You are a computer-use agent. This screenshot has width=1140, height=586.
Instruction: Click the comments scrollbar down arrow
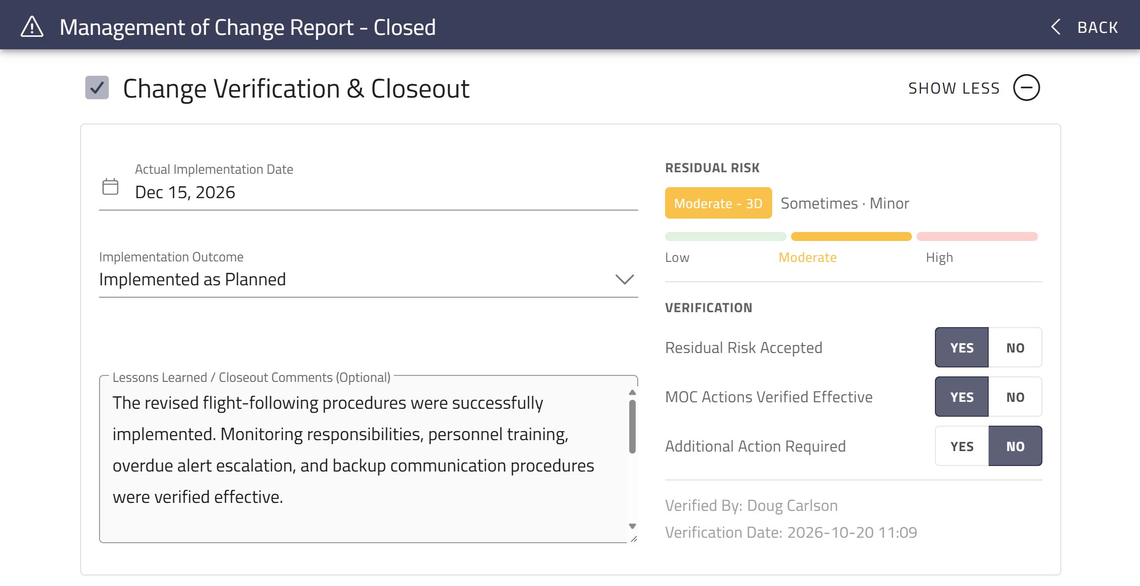[x=632, y=526]
